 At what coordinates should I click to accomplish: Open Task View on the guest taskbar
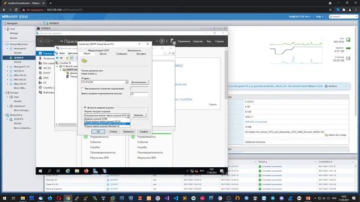[x=58, y=171]
